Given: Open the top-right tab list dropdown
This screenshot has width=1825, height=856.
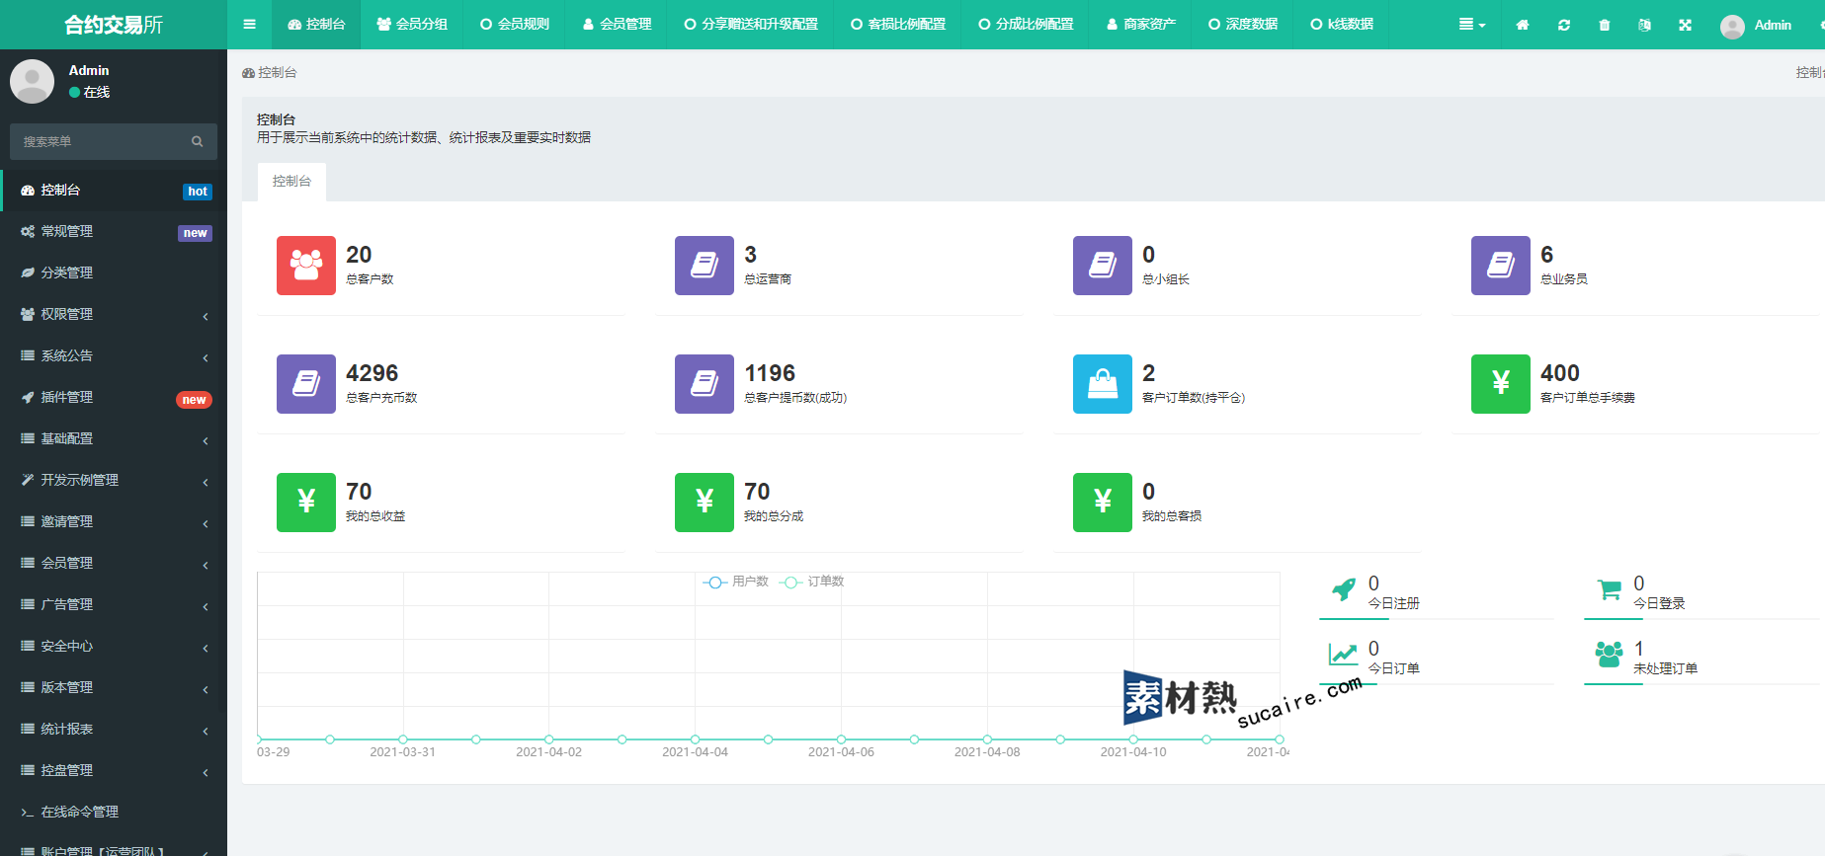Looking at the screenshot, I should tap(1472, 25).
